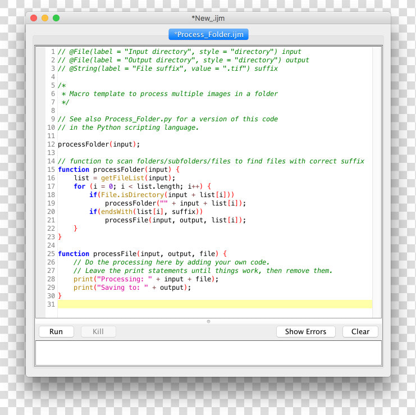416x415 pixels.
Task: Click the 'endsWith' function on line 20
Action: (x=117, y=212)
